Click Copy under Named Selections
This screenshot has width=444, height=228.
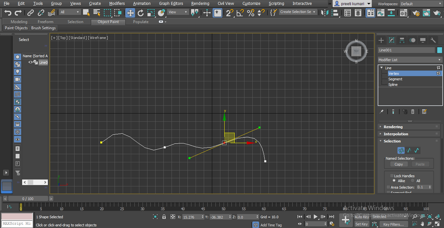tap(398, 164)
